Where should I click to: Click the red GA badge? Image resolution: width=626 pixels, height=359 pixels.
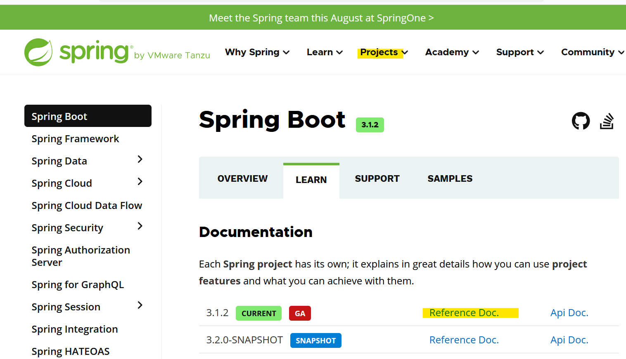300,313
